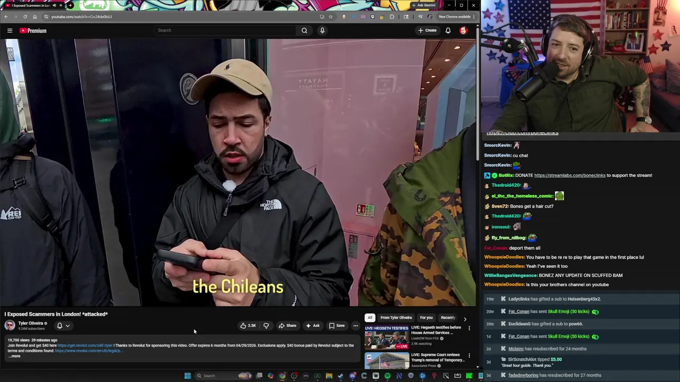
Task: Click chat username WillieBangsVengeance
Action: 511,275
